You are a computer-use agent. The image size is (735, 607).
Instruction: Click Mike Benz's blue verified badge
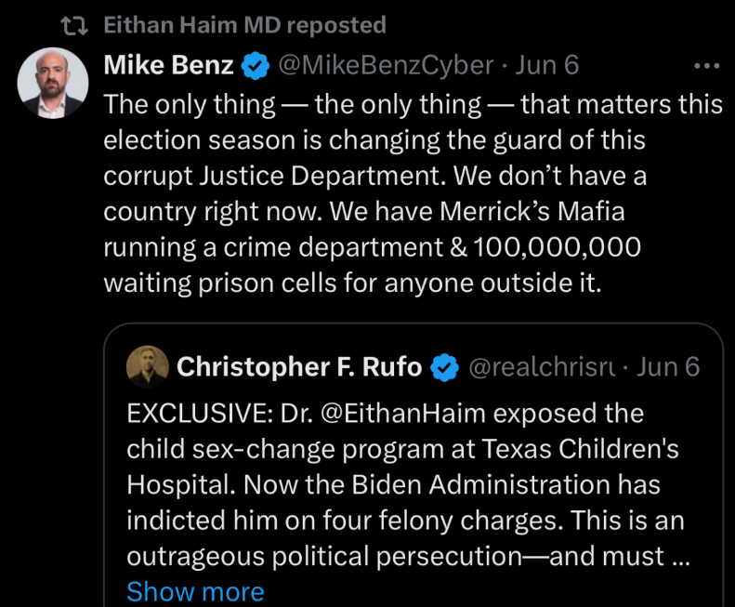256,66
